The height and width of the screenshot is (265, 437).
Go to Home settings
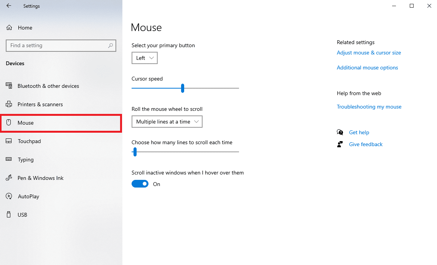point(25,28)
